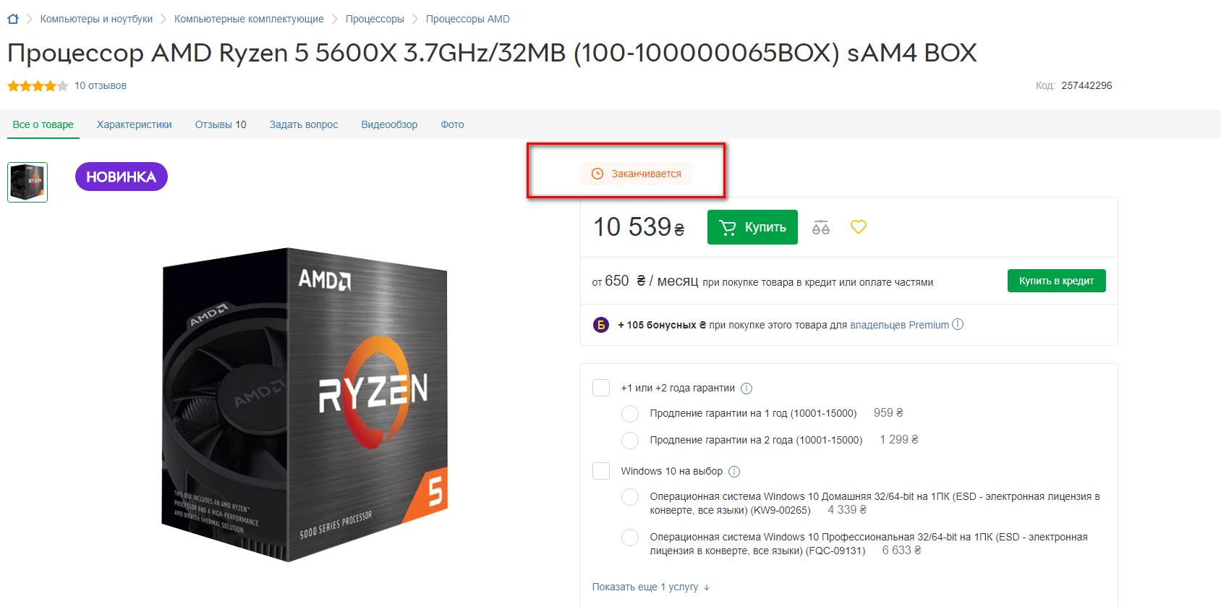
Task: Select the Ryzen box product thumbnail
Action: (27, 182)
